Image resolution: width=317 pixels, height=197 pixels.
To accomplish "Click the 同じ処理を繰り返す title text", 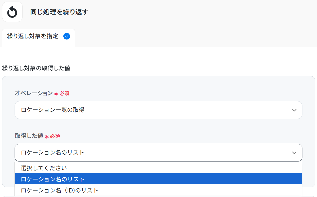I will 59,12.
